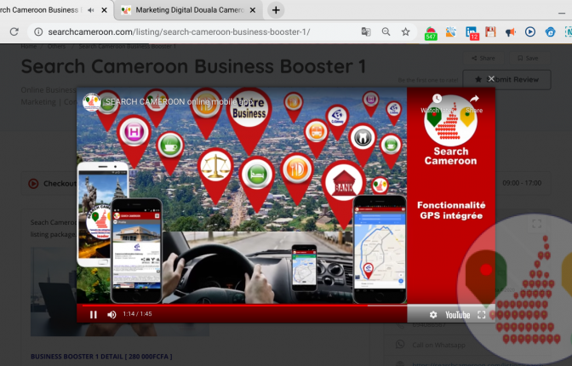572x366 pixels.
Task: Click the opening hours 09:00 - 17:00
Action: point(522,183)
